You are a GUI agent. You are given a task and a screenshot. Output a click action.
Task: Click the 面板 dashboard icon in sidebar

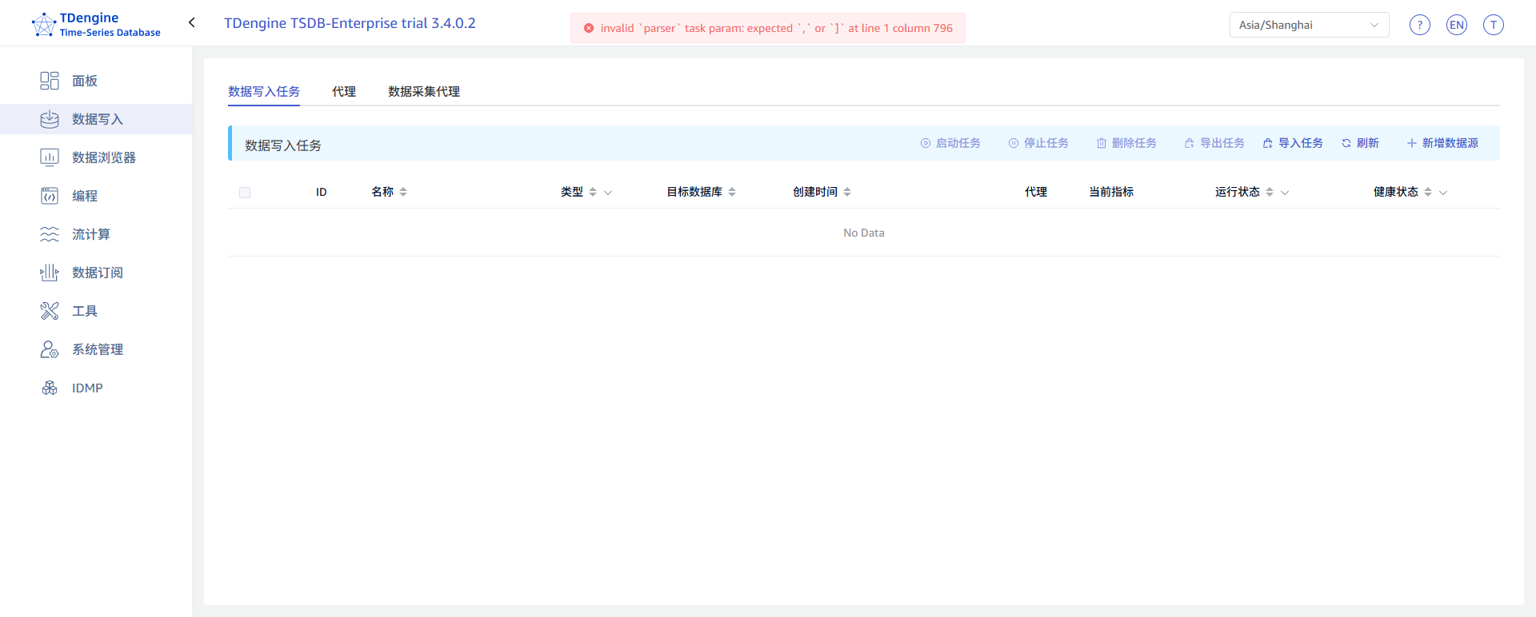50,81
